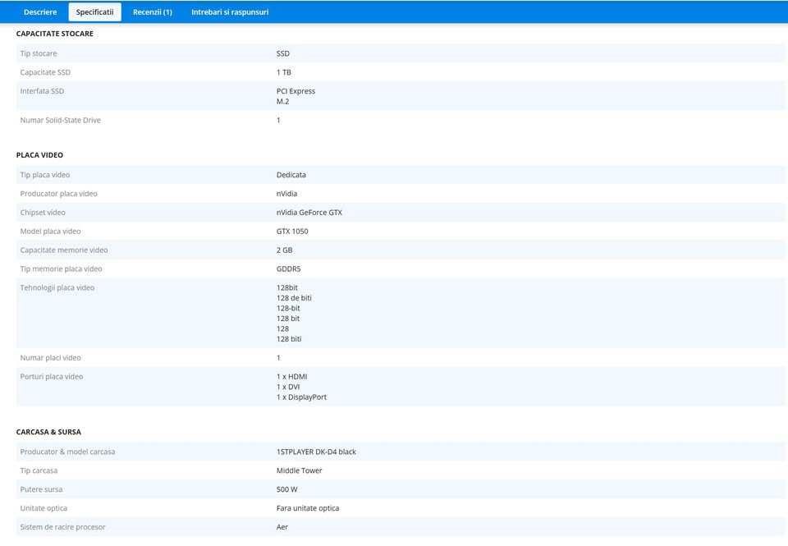This screenshot has width=788, height=546.
Task: Switch to the Recenzii (1) tab
Action: pyautogui.click(x=153, y=12)
